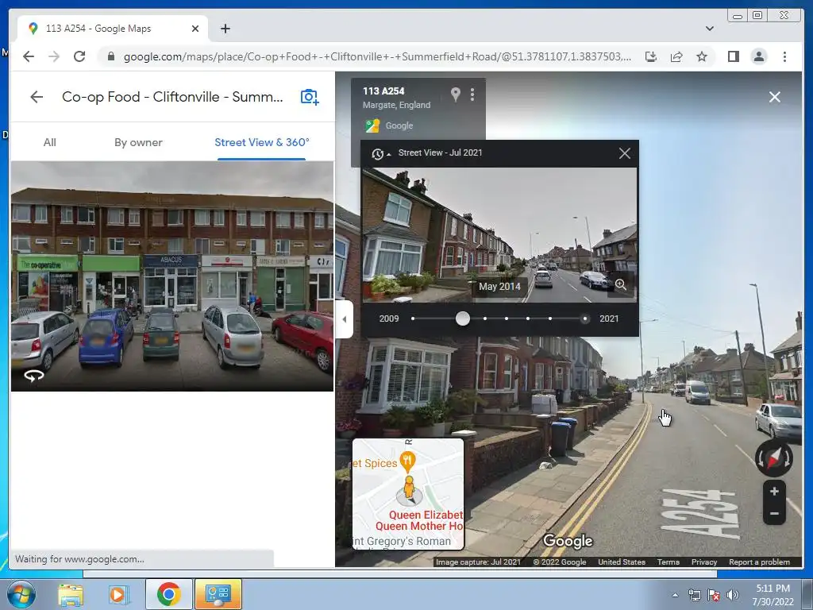The image size is (813, 610).
Task: Click Chrome icon in the taskbar
Action: click(168, 594)
